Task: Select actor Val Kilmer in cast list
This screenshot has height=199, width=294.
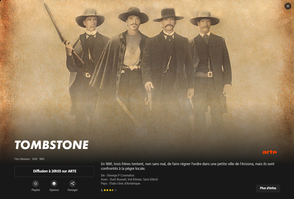Action: point(134,179)
